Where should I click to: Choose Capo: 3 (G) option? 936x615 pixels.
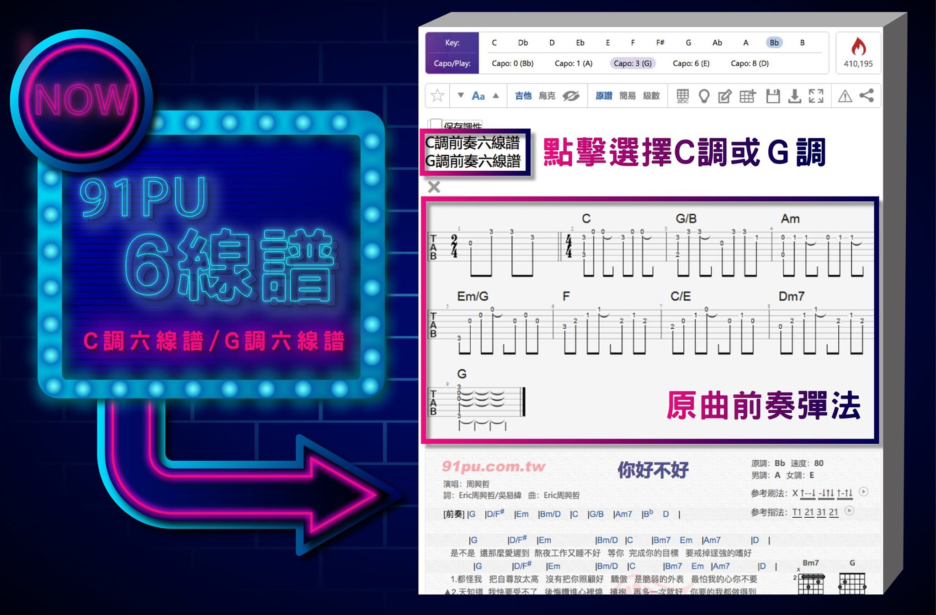[x=633, y=63]
